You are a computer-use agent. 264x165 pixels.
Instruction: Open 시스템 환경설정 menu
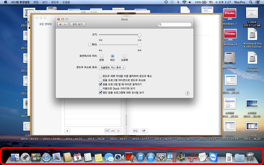[x=20, y=2]
